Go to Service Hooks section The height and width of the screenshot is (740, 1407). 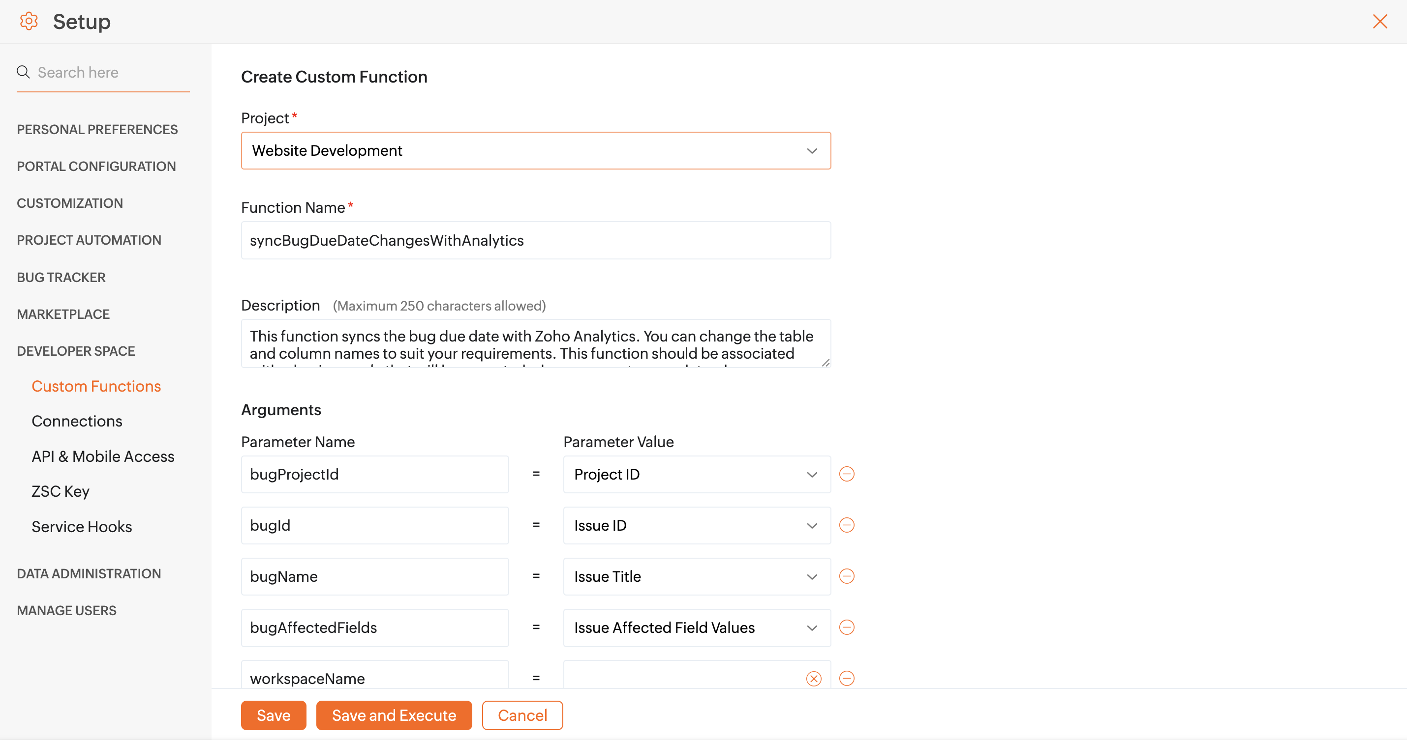[x=81, y=526]
